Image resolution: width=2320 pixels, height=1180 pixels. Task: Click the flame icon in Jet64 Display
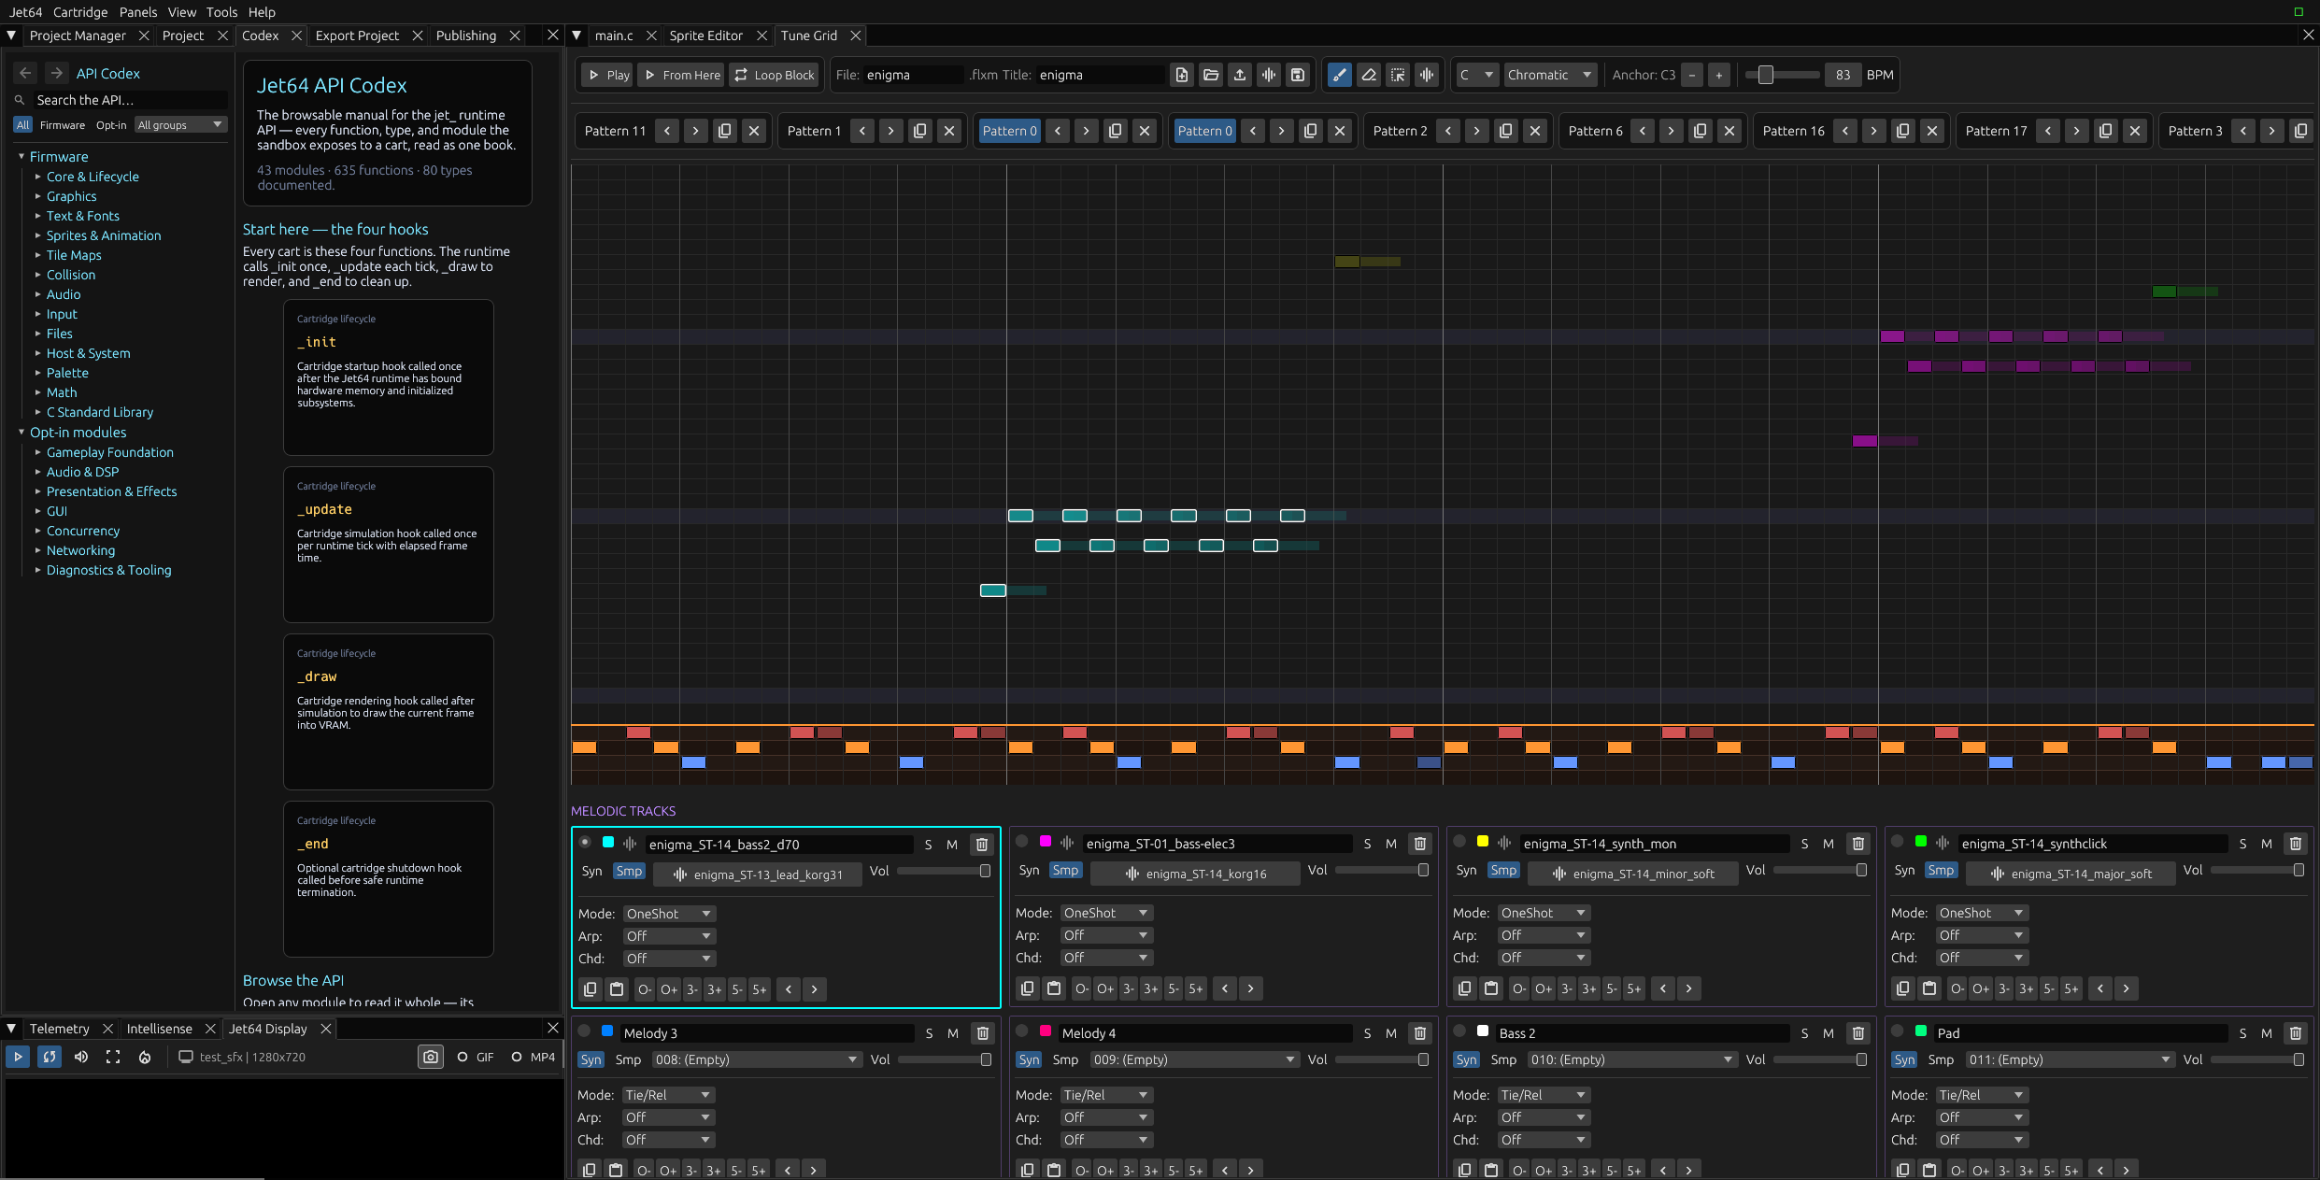click(x=145, y=1057)
